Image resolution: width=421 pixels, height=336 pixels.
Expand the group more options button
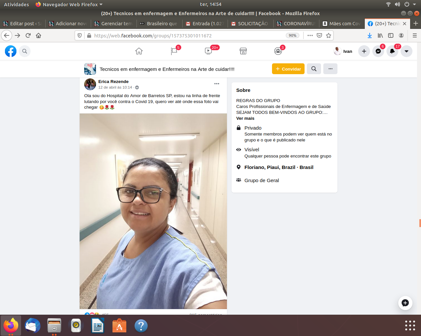330,69
